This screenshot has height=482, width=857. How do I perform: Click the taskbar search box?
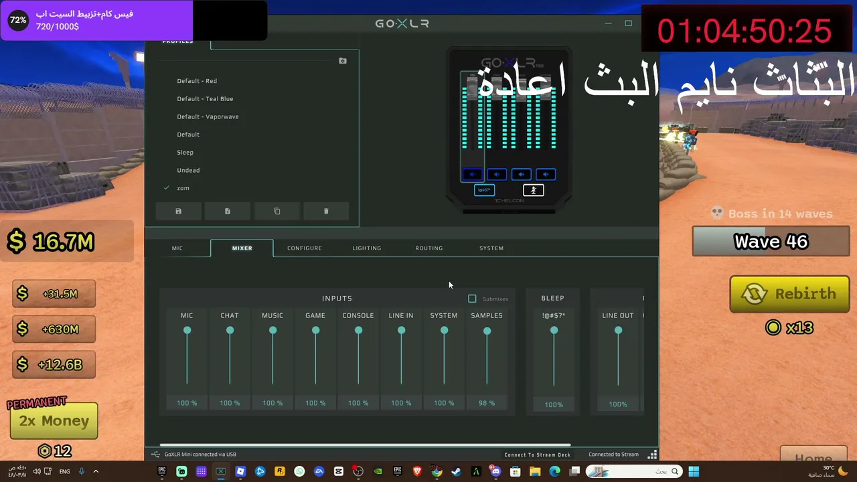point(635,471)
